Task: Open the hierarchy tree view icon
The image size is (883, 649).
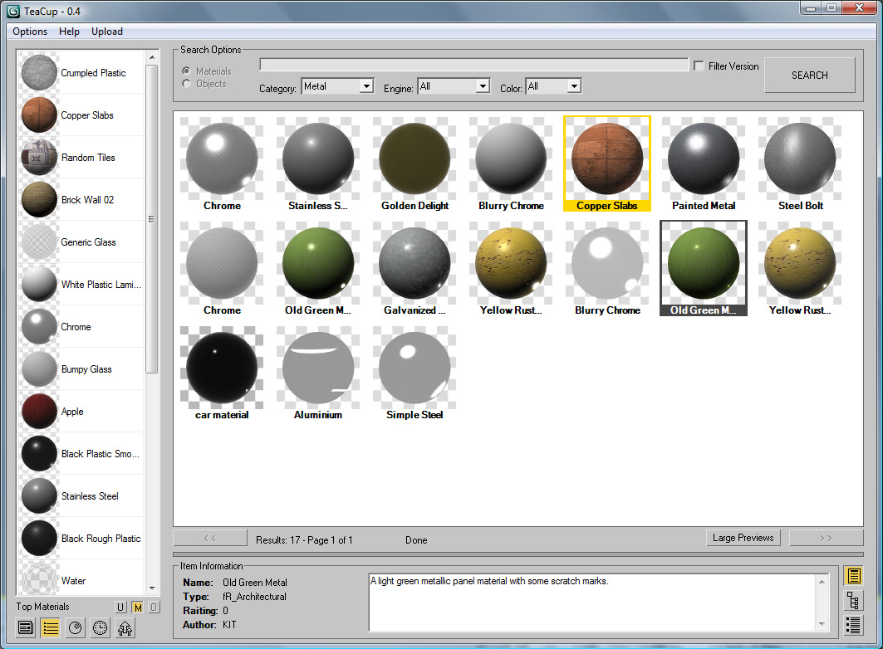Action: [852, 600]
